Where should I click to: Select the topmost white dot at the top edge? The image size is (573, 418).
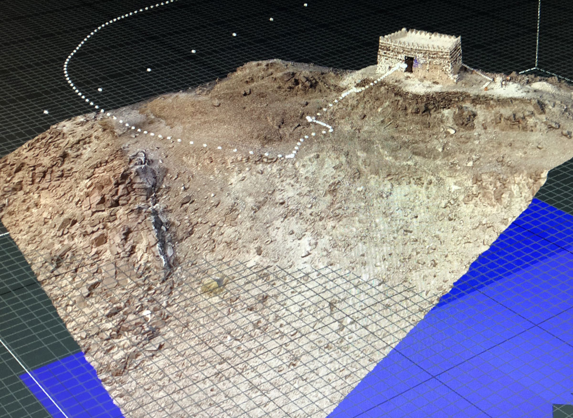pos(305,5)
